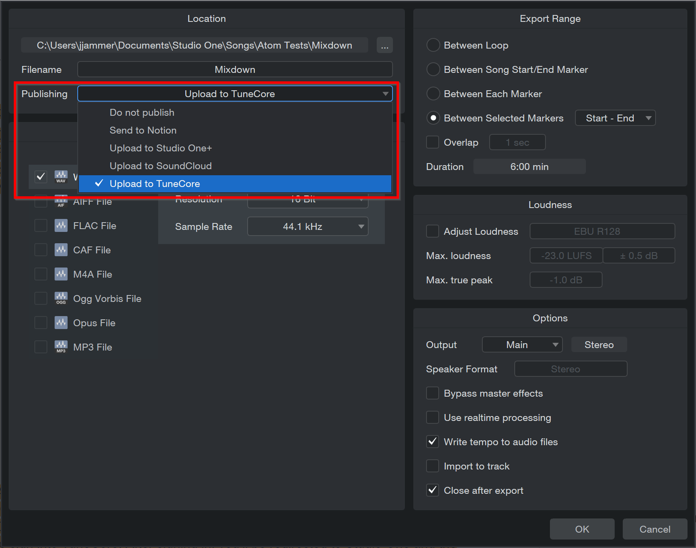
Task: Collapse the Publishing dropdown showing Upload to TuneCore
Action: (235, 93)
